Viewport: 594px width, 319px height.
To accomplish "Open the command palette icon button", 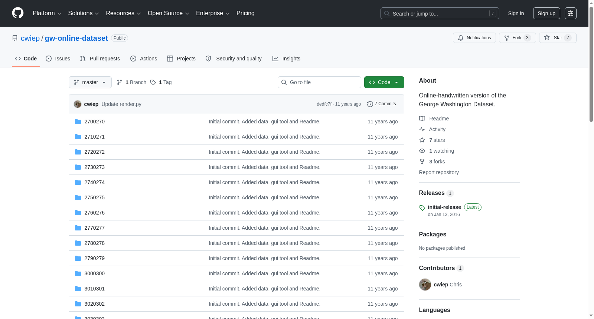I will [571, 13].
